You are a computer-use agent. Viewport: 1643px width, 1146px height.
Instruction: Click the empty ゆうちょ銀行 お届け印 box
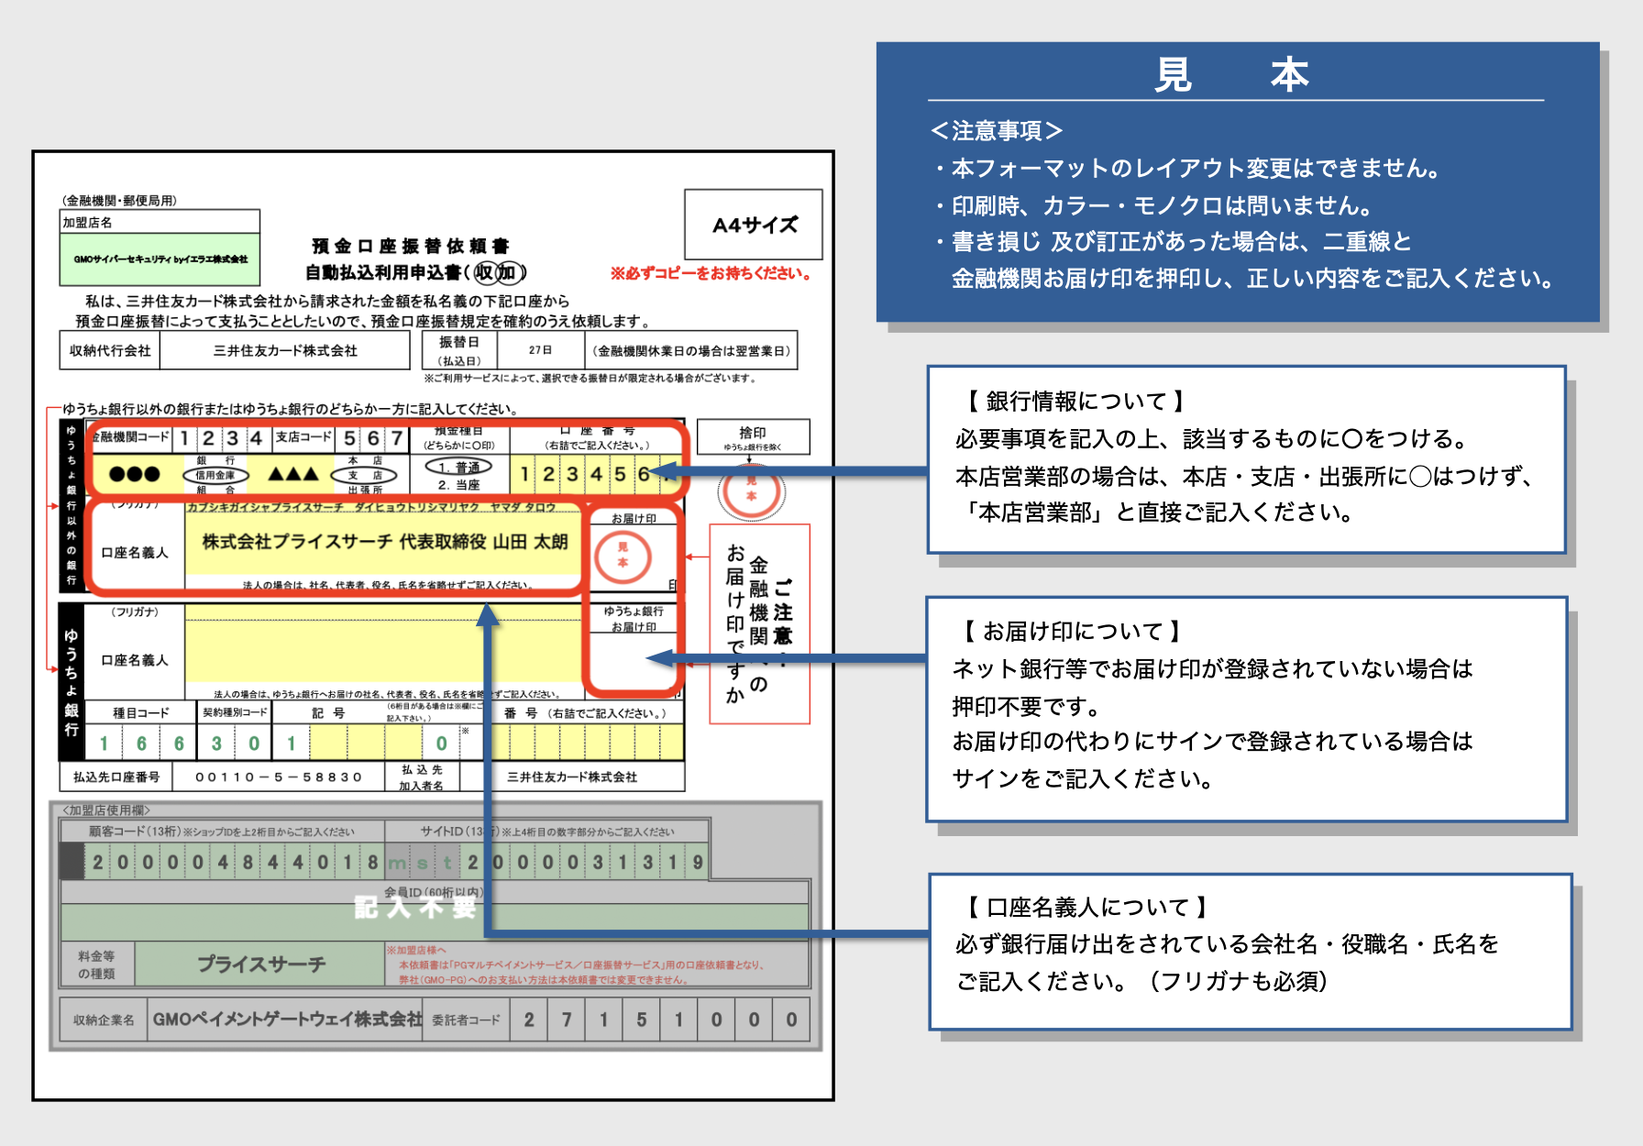[633, 662]
